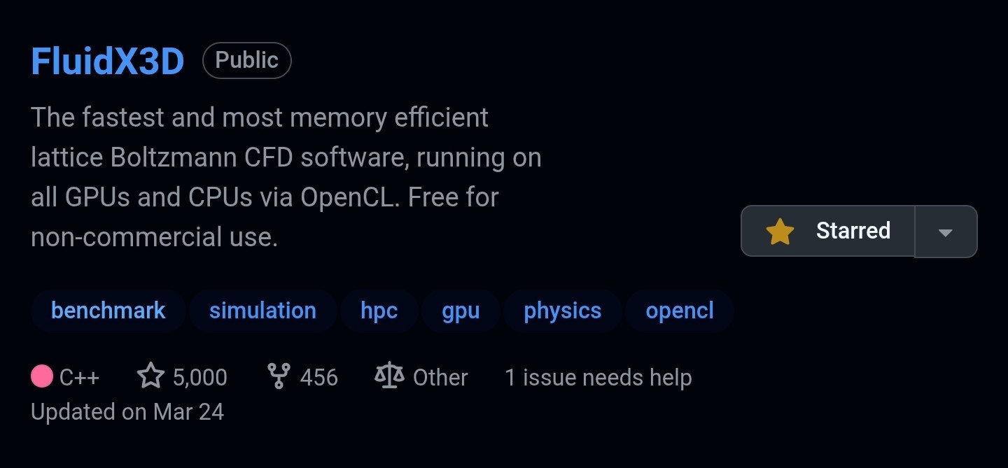The height and width of the screenshot is (468, 1008).
Task: Click the Public visibility badge
Action: pos(247,60)
